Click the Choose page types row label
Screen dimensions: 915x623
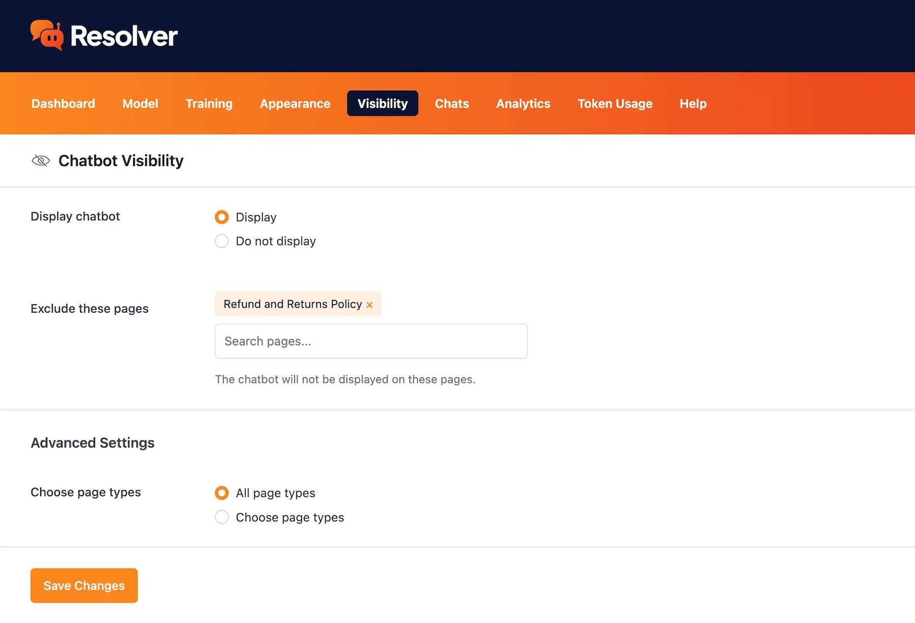click(85, 492)
